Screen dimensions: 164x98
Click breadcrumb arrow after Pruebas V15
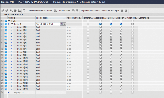pyautogui.click(x=16, y=2)
